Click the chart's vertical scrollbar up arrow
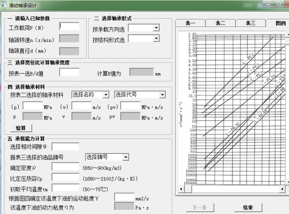The image size is (289, 214). point(288,34)
